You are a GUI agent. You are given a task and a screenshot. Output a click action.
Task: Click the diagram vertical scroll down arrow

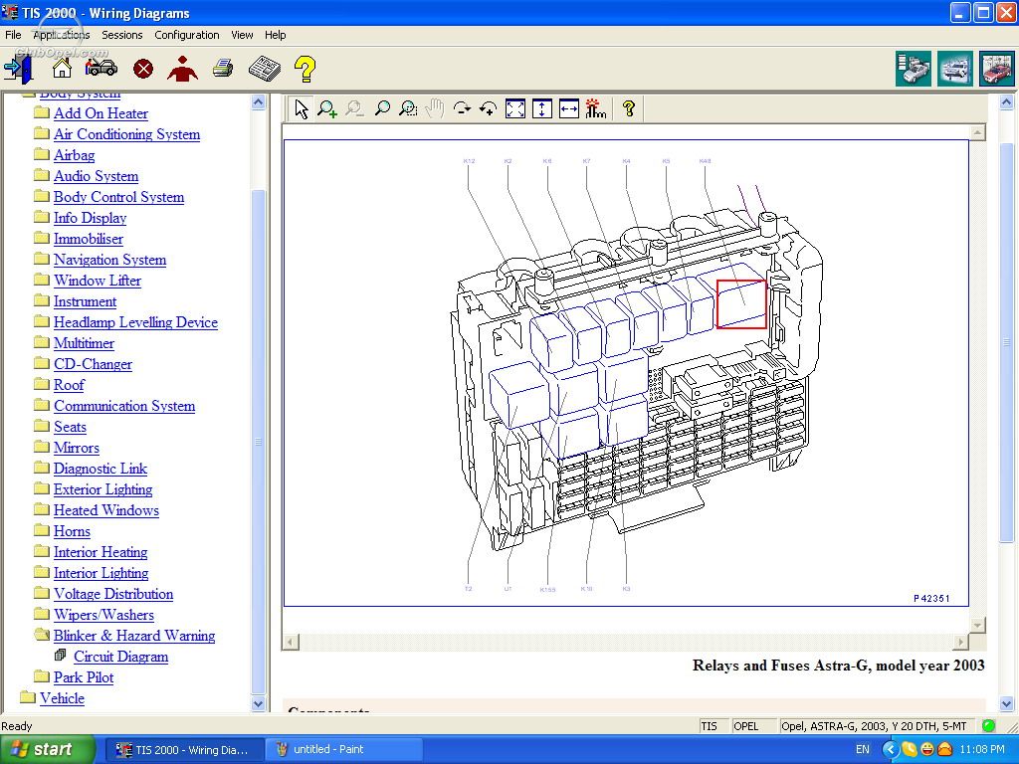[x=977, y=625]
